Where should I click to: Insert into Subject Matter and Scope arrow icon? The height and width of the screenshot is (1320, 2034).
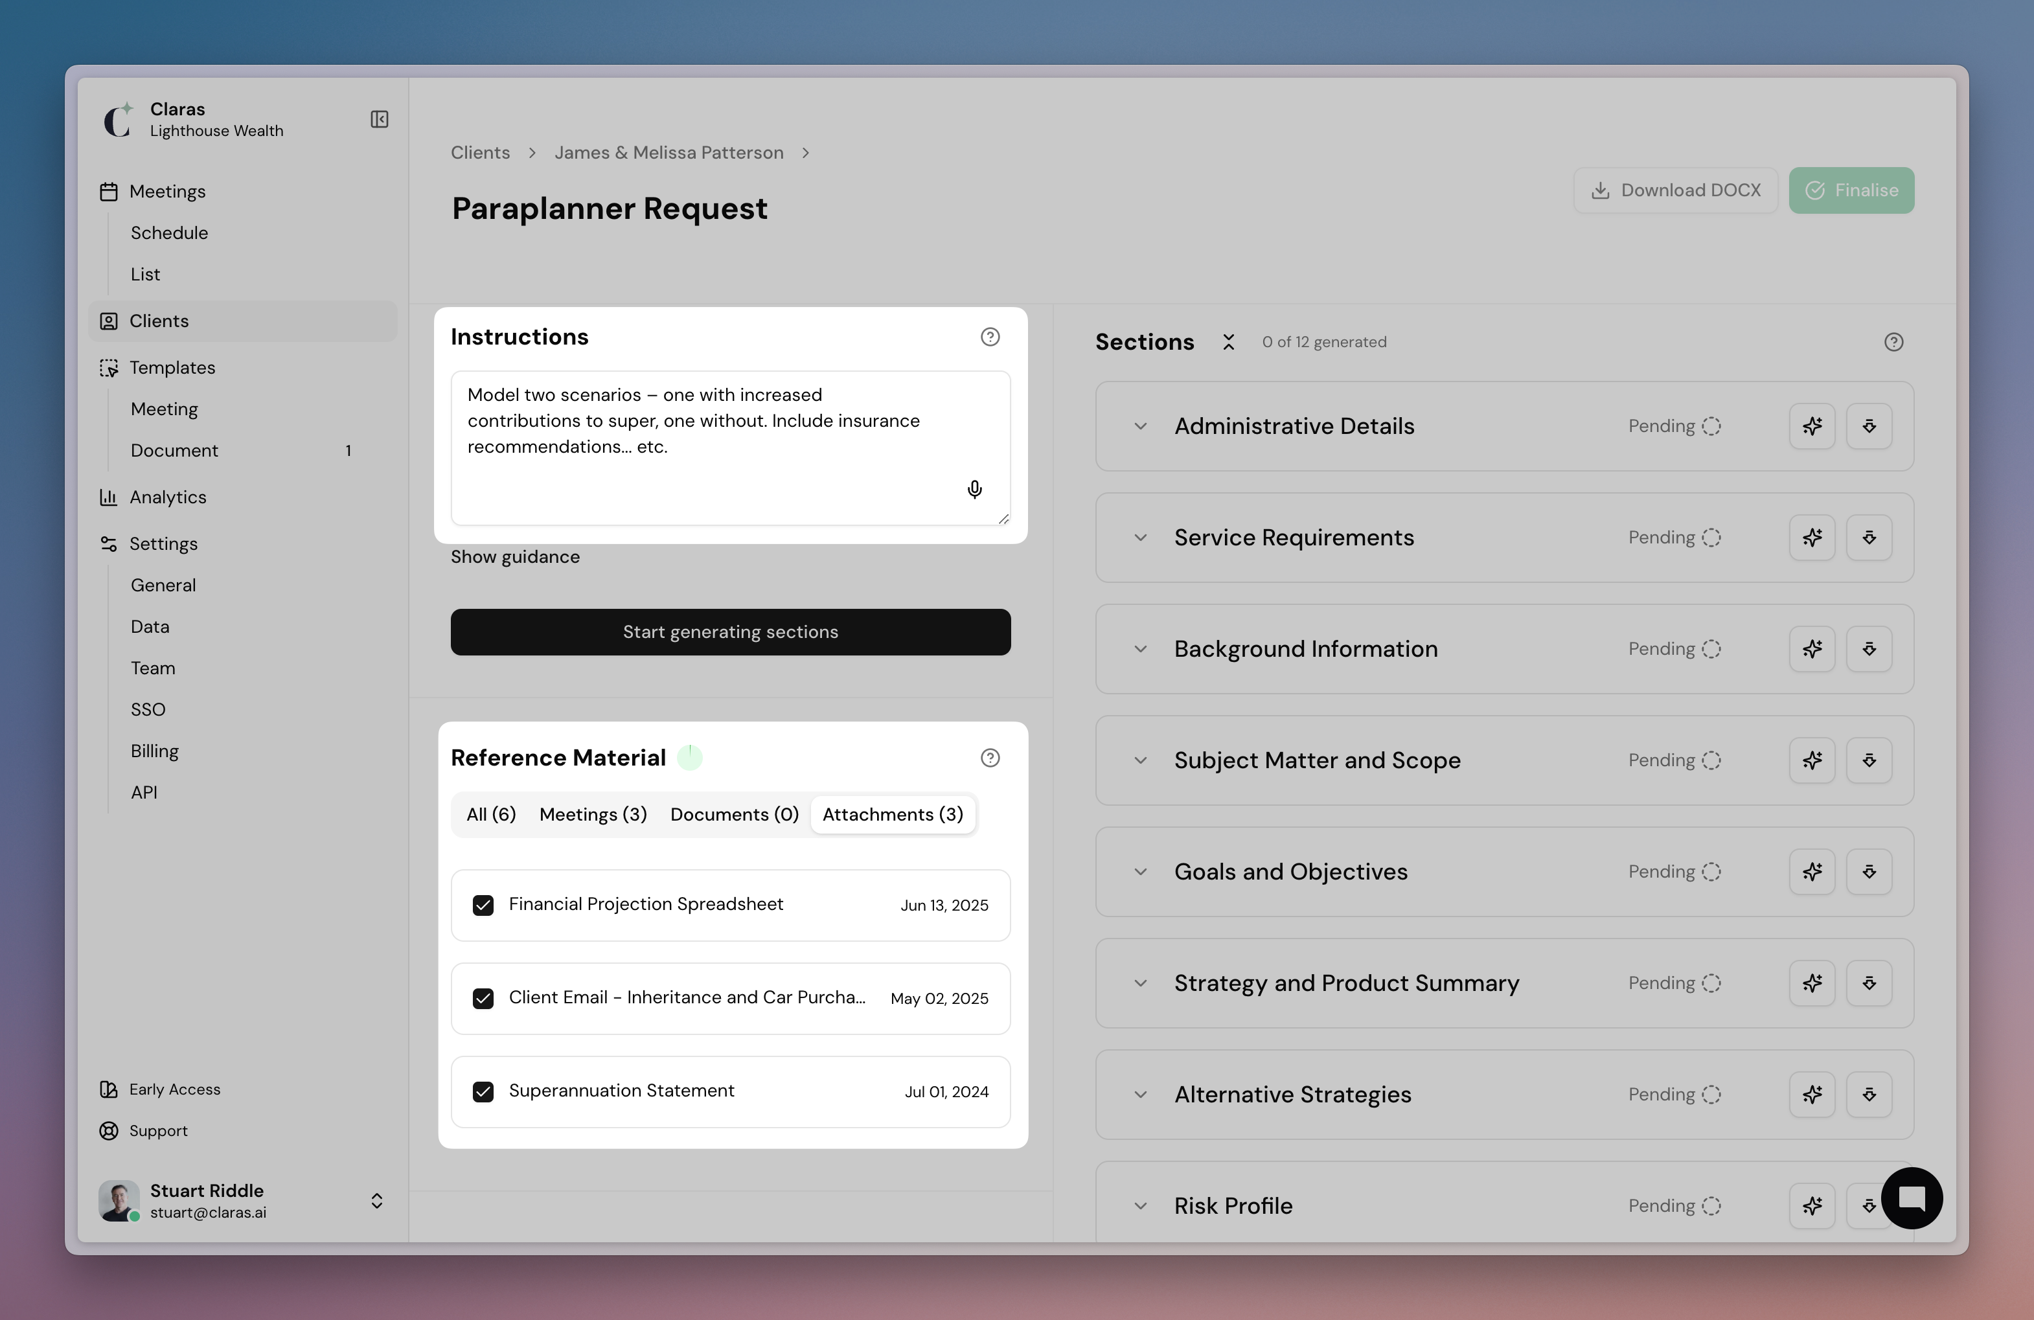pyautogui.click(x=1869, y=760)
